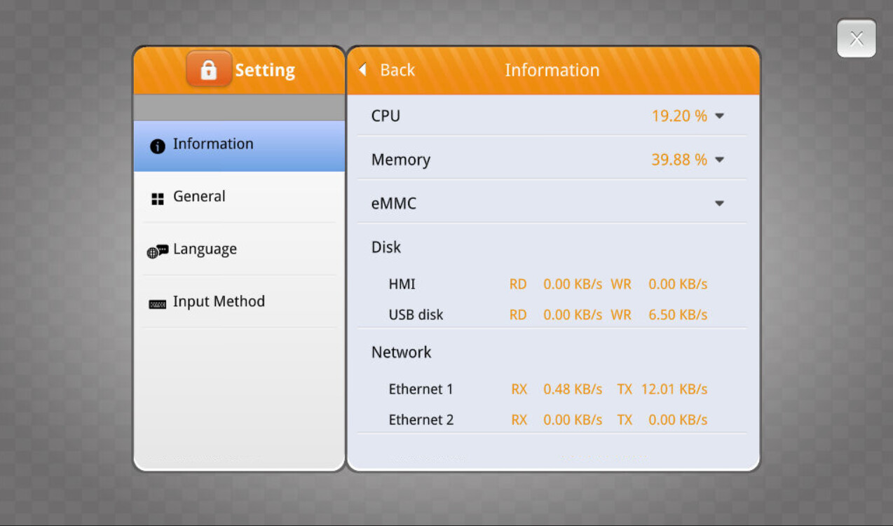Click the CPU row label
The image size is (893, 526).
pos(386,116)
